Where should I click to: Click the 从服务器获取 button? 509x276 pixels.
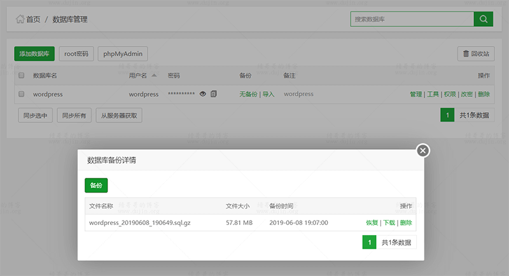[119, 115]
